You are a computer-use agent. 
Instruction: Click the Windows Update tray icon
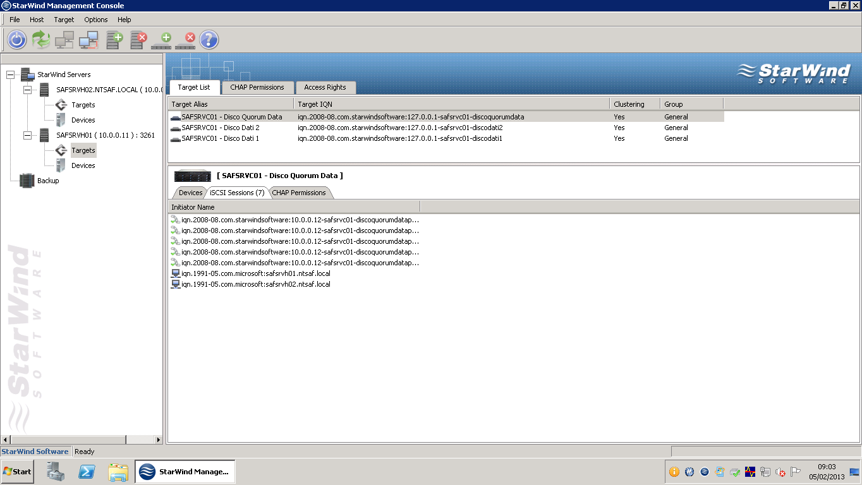[x=720, y=472]
